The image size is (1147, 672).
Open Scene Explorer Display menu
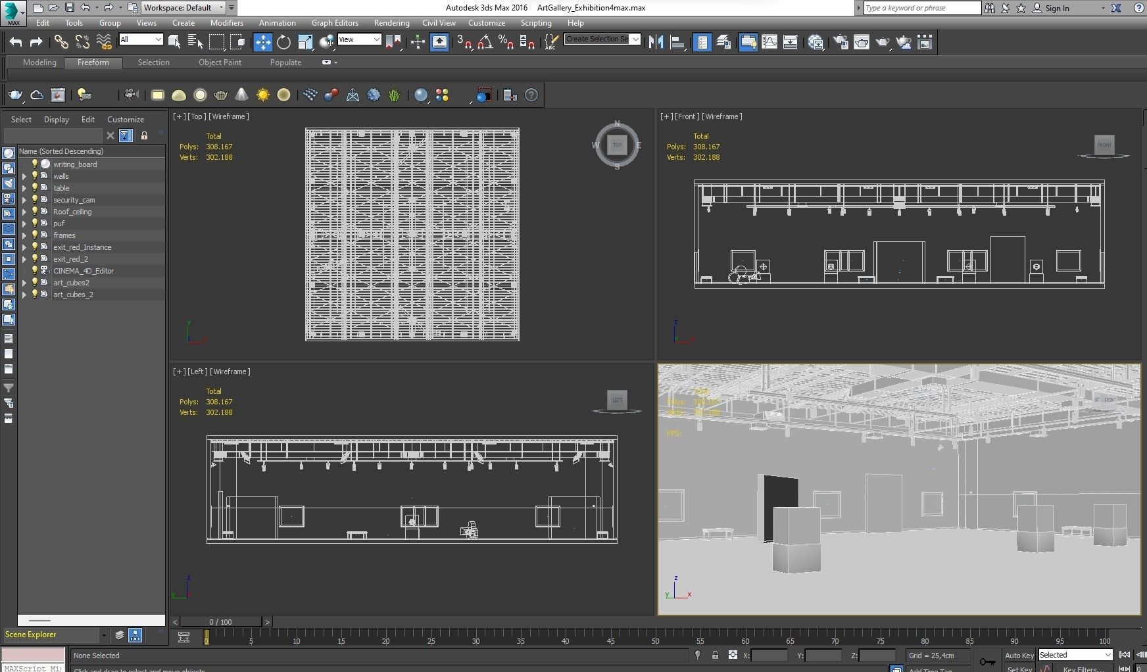pos(57,119)
